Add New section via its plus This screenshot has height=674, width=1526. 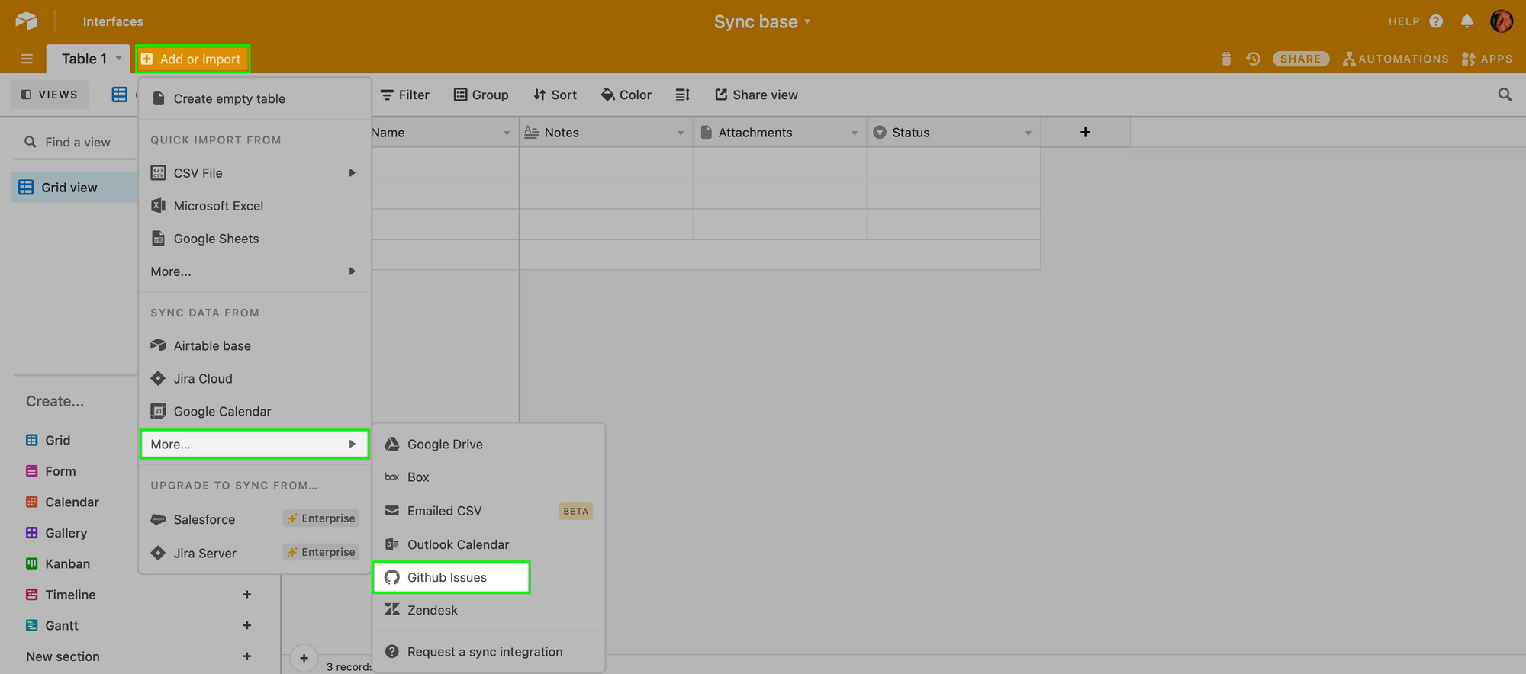[x=247, y=656]
